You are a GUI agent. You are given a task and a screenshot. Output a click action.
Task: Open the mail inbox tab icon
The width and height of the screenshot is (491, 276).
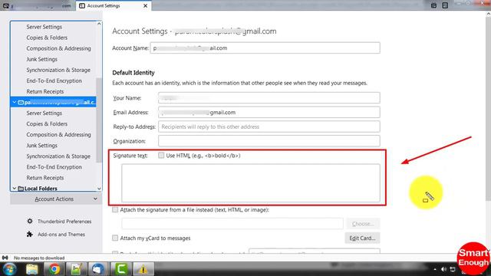6,5
